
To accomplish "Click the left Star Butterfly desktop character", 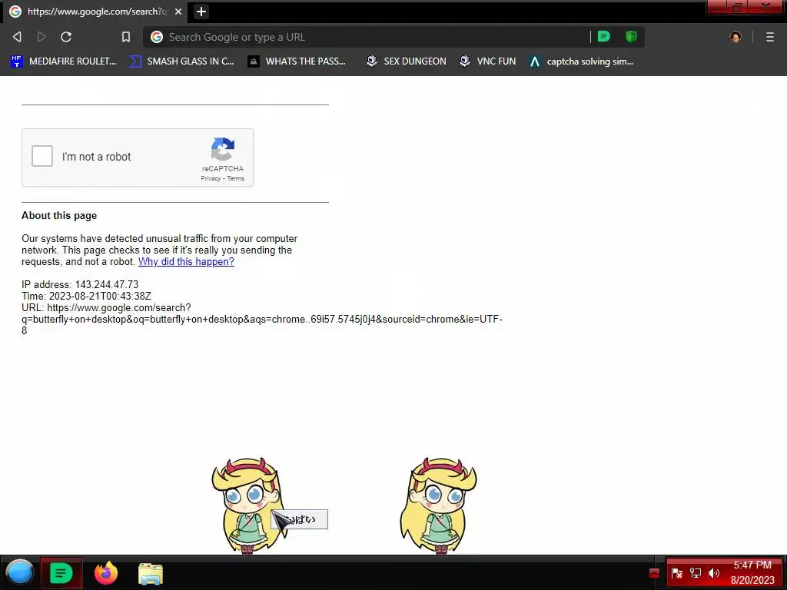I will (x=247, y=505).
